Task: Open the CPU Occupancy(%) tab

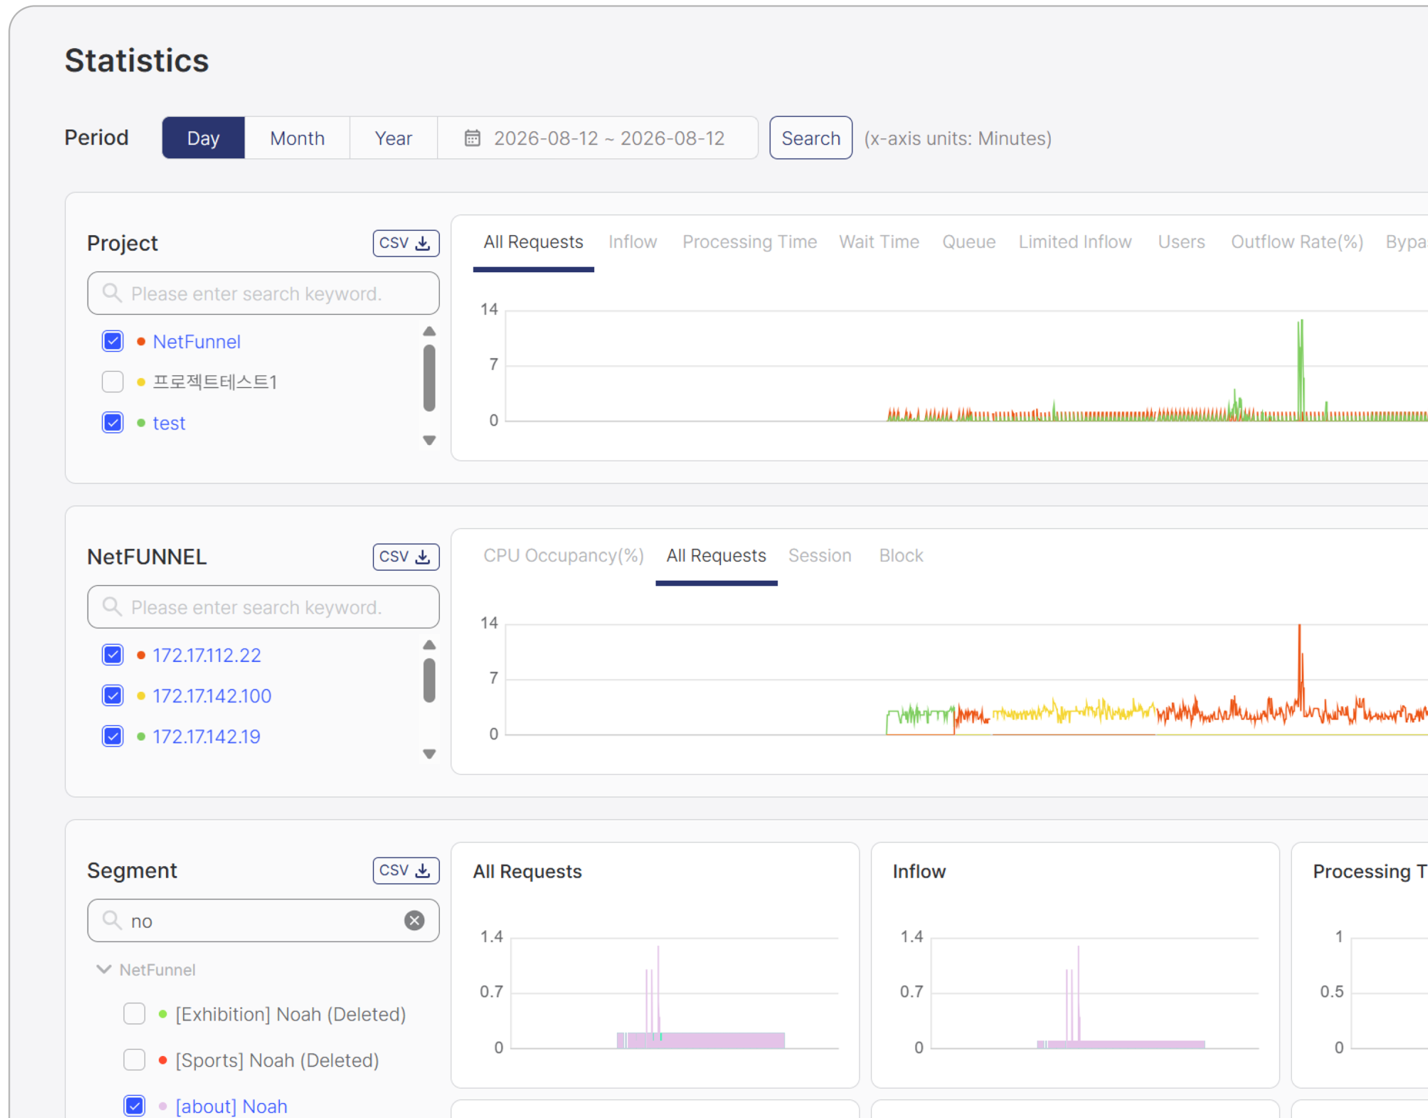Action: coord(563,556)
